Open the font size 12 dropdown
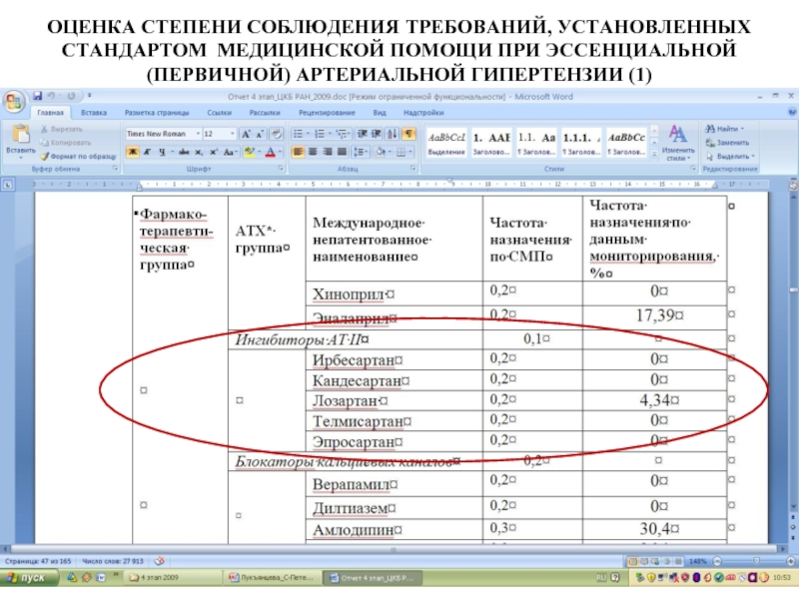This screenshot has height=599, width=799. point(233,134)
